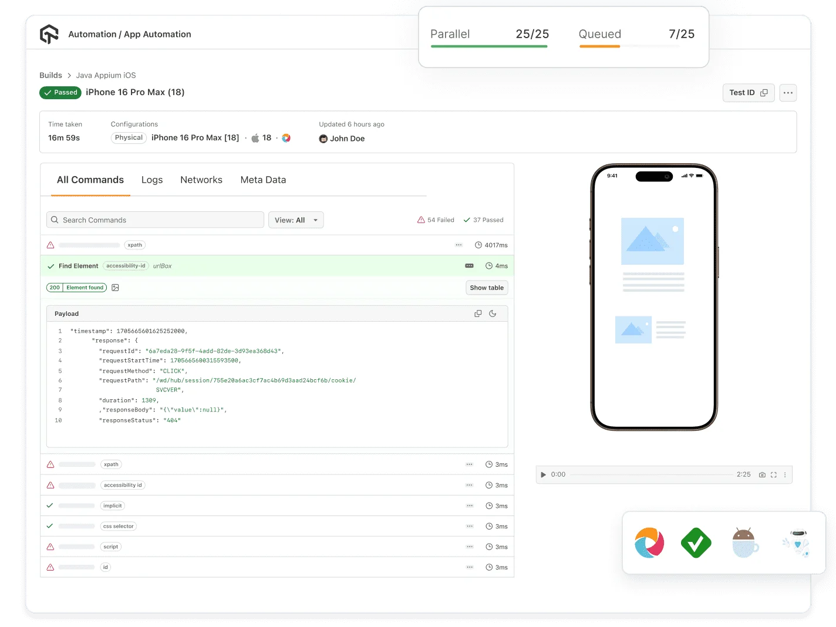
Task: Select the Appium framework icon
Action: pos(649,542)
